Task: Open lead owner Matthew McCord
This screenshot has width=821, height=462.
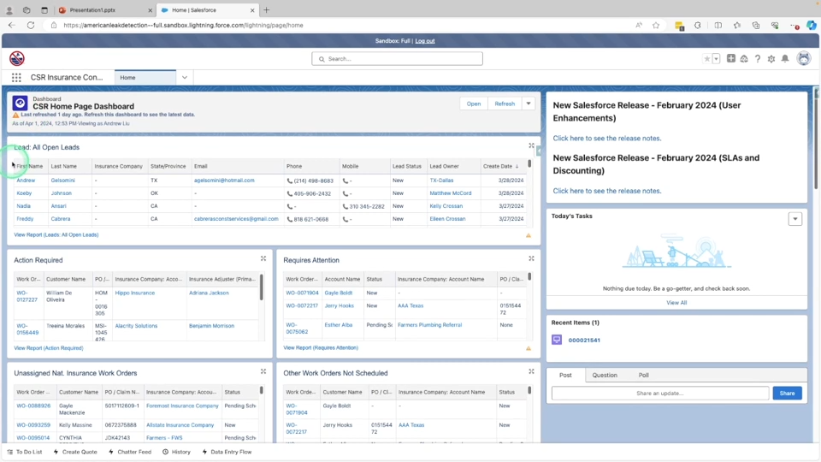Action: [451, 193]
